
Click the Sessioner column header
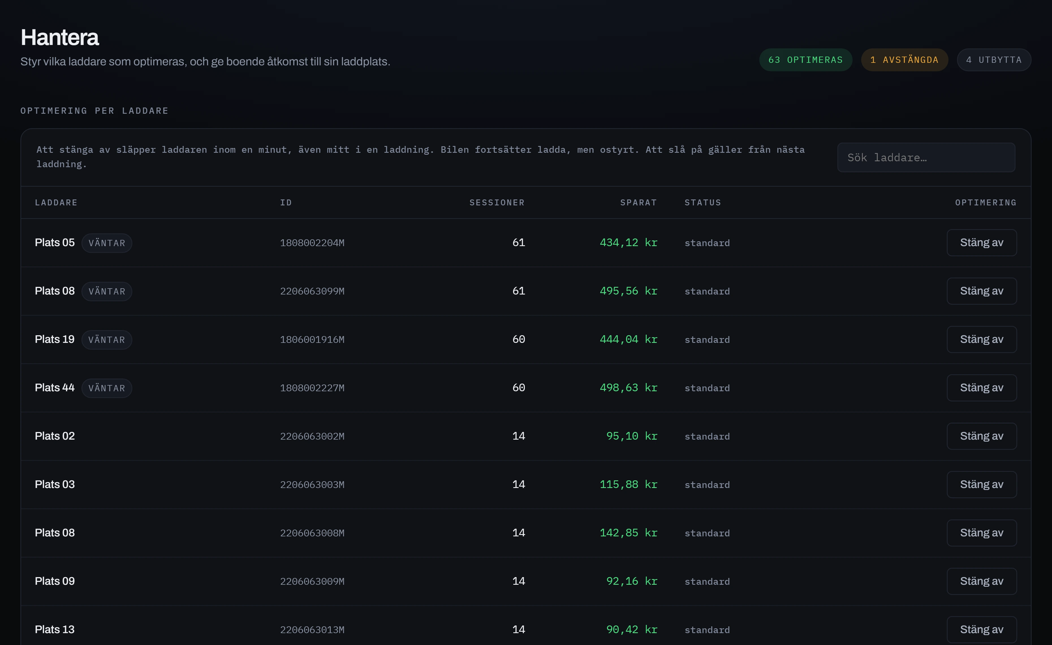[497, 203]
